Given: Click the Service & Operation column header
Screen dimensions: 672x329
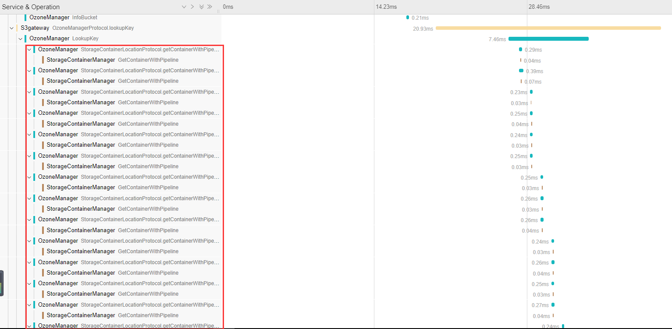Looking at the screenshot, I should pos(31,7).
